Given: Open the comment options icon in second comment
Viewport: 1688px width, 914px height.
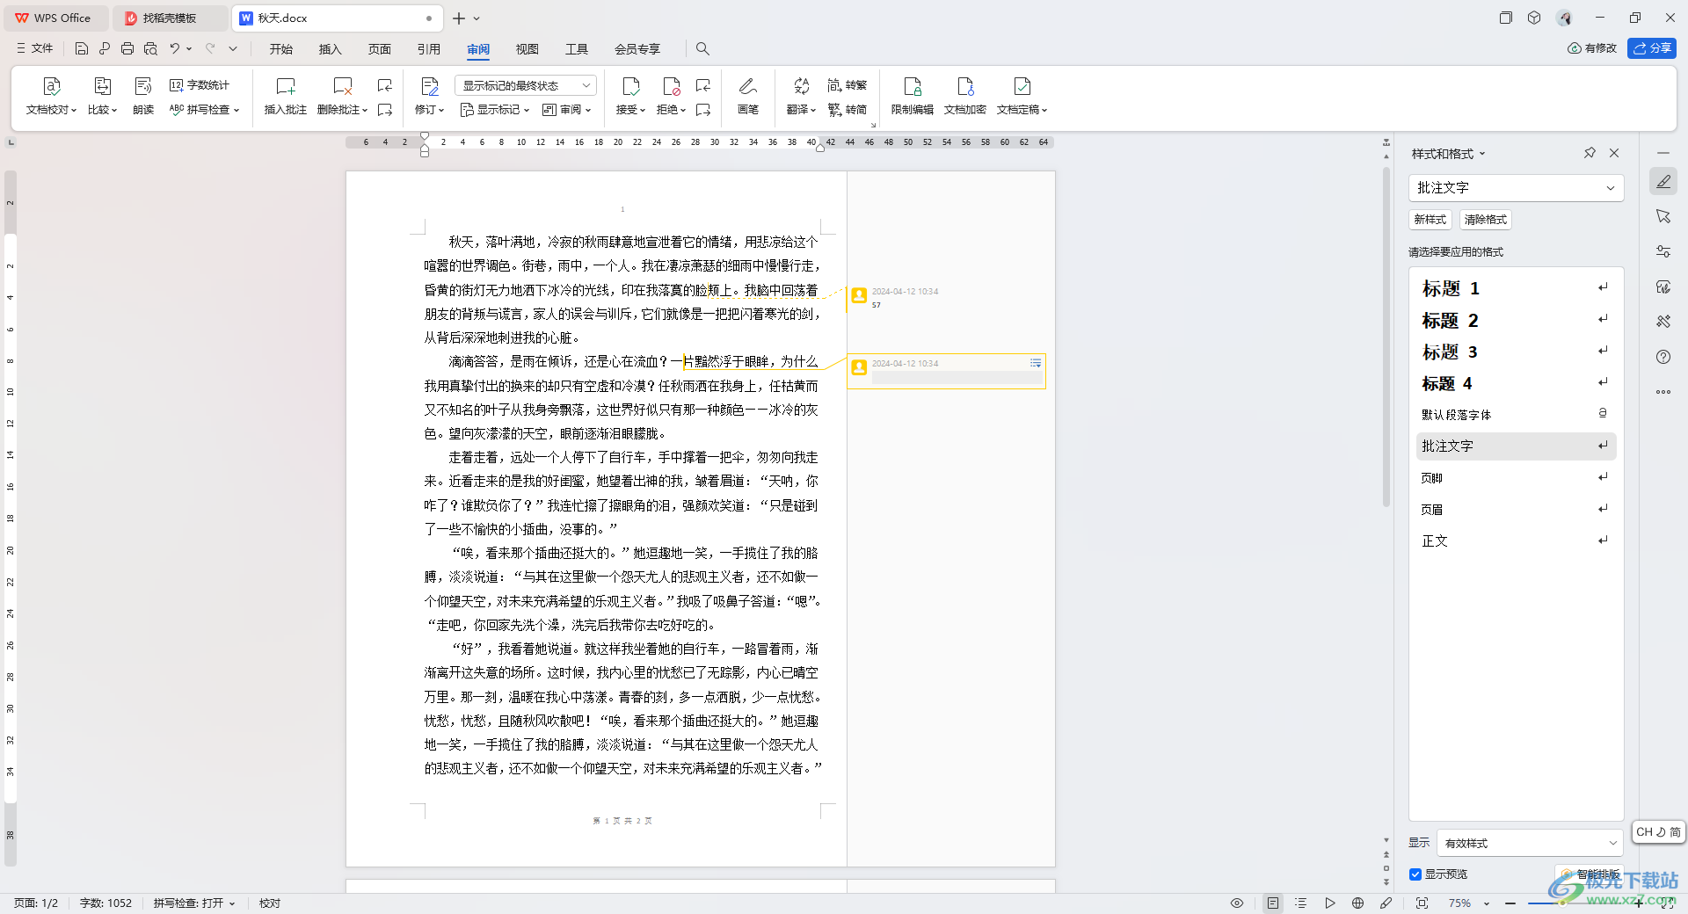Looking at the screenshot, I should coord(1036,363).
